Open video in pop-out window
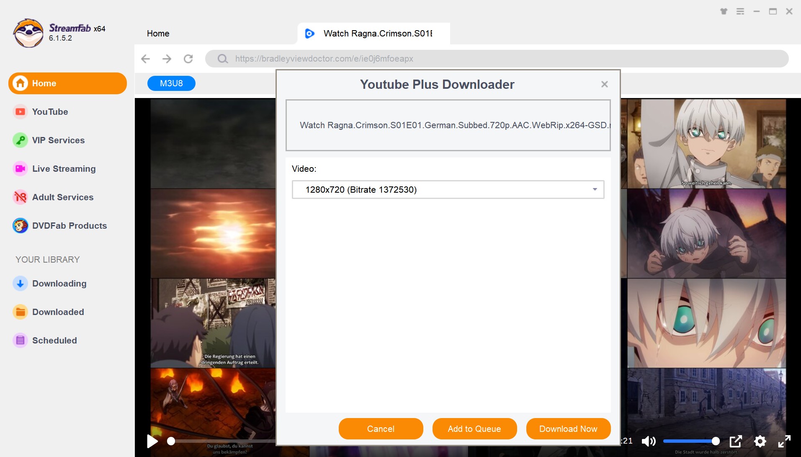Image resolution: width=801 pixels, height=457 pixels. click(736, 441)
